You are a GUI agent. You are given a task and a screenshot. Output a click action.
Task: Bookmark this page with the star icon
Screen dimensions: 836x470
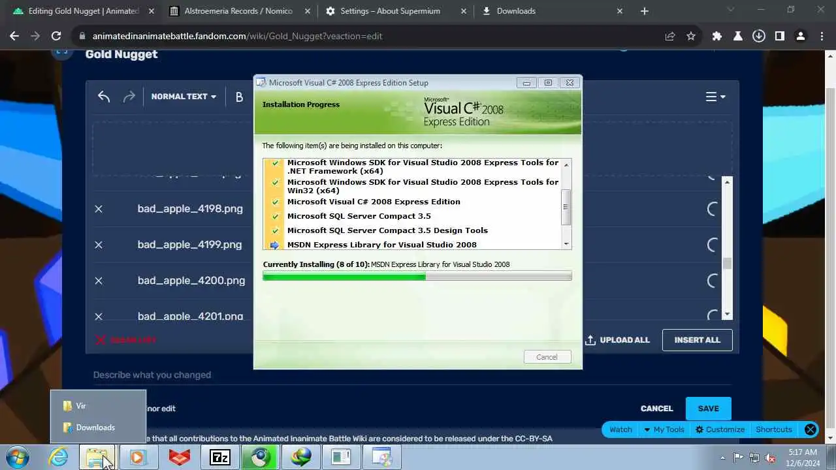(x=691, y=37)
